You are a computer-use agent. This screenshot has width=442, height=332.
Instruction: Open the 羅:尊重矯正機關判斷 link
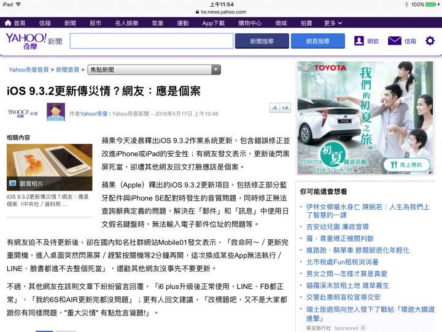click(x=340, y=239)
